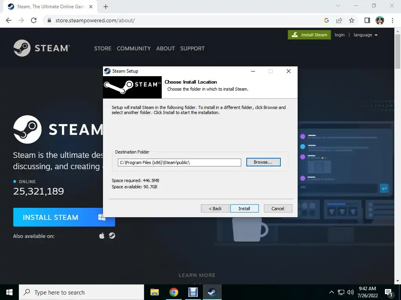Open Browse... to choose another folder
The height and width of the screenshot is (300, 401).
click(263, 162)
